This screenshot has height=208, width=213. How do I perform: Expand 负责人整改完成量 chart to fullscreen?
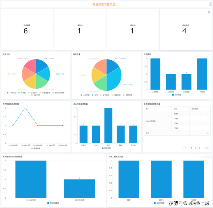tap(209, 157)
